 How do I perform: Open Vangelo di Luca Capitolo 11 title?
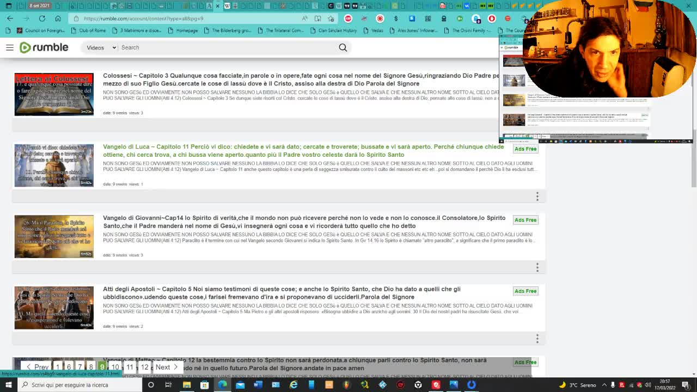pyautogui.click(x=303, y=151)
